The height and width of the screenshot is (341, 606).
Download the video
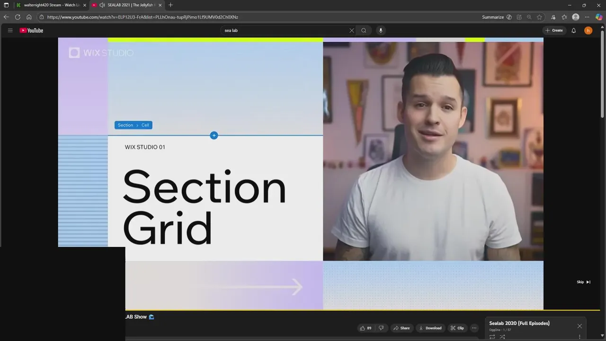[430, 328]
